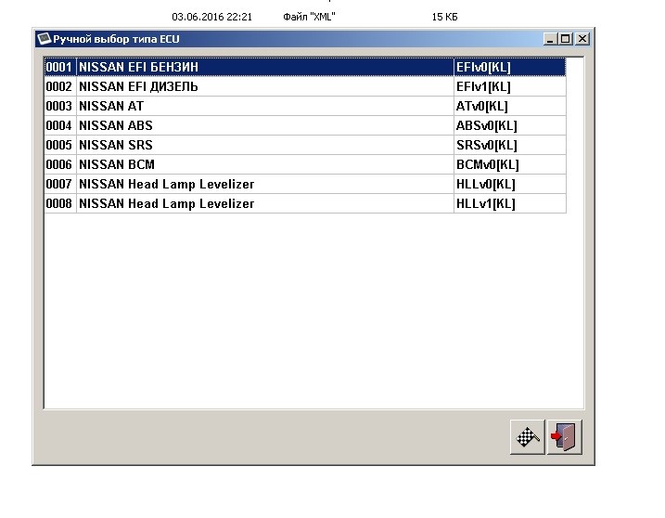
Task: Click code cell ABSv0[KL]
Action: (510, 125)
